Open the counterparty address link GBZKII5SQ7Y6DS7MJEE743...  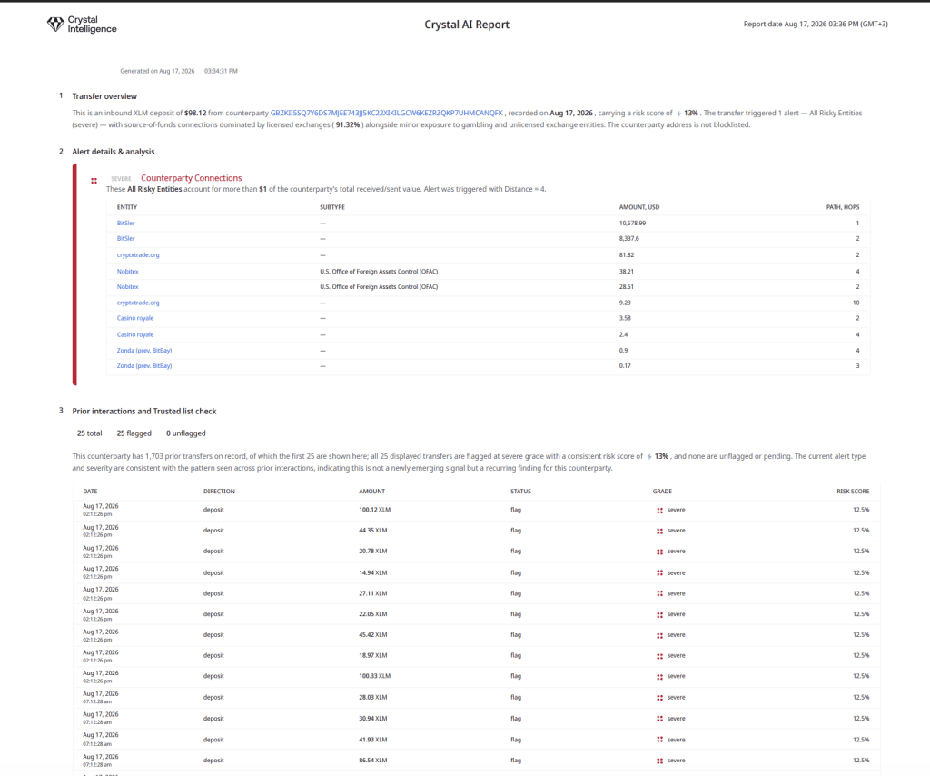pos(387,113)
